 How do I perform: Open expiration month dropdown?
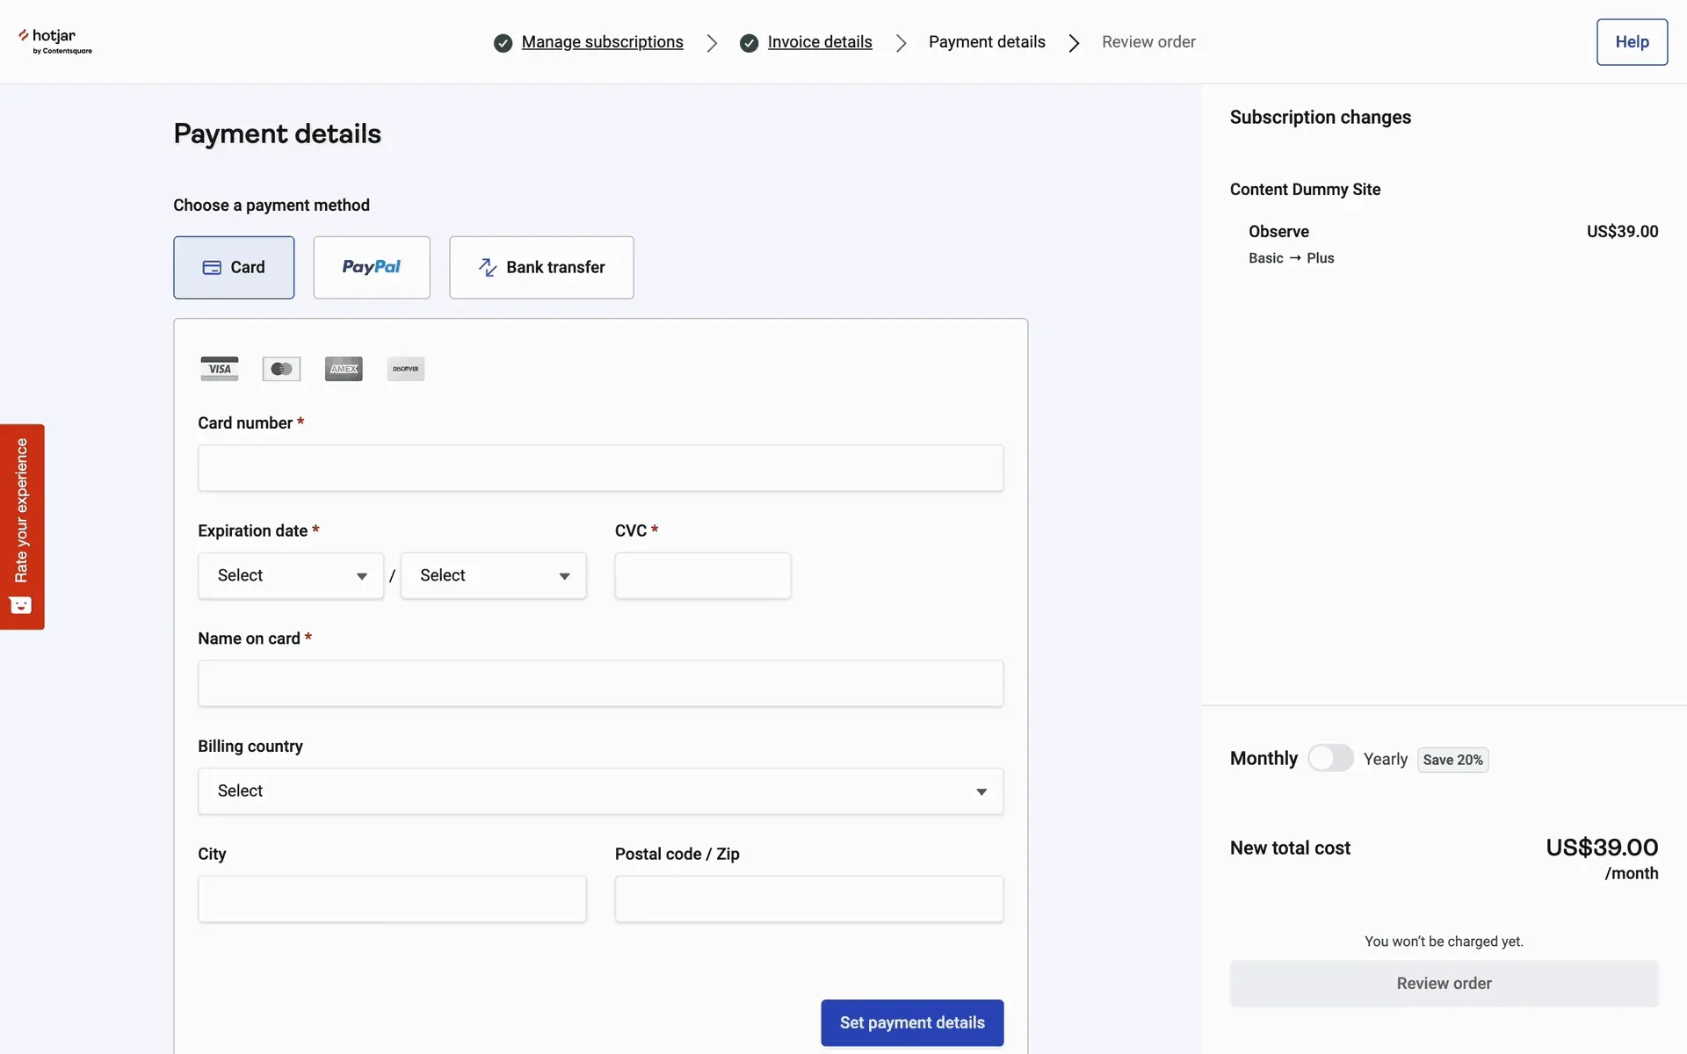[x=291, y=575]
